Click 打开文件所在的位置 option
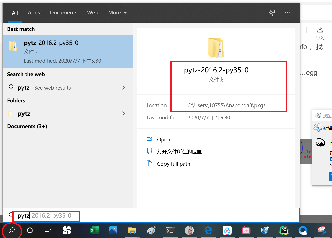332x238 pixels. tap(179, 151)
